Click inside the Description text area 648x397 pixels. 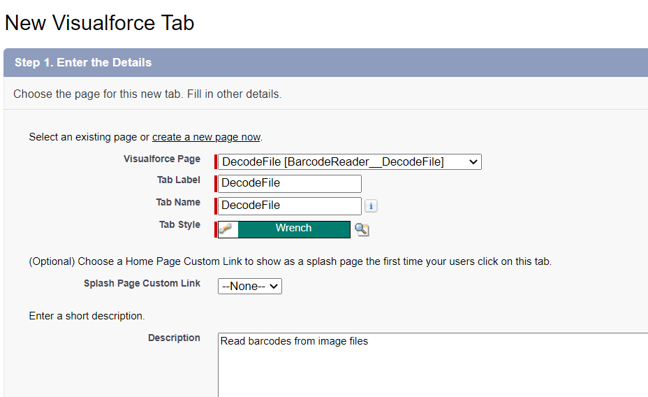tap(433, 365)
